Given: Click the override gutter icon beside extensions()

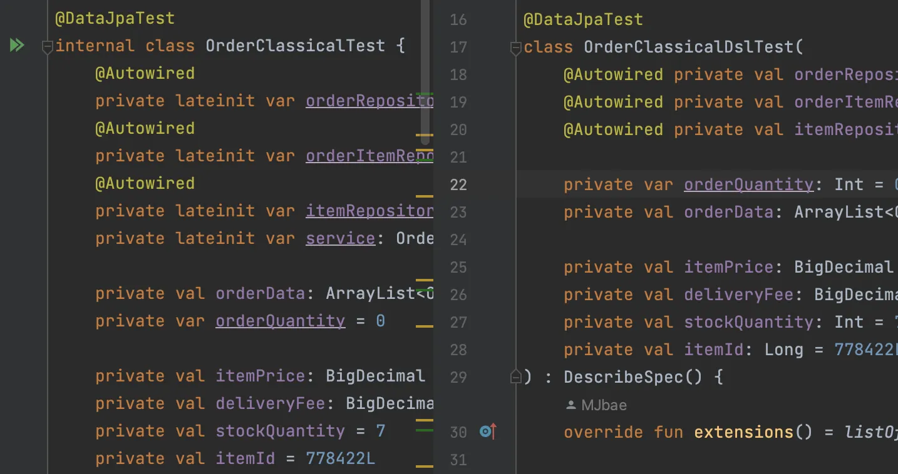Looking at the screenshot, I should [487, 431].
